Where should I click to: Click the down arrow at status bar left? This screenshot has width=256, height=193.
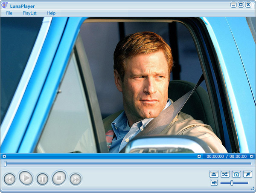[x=4, y=156]
